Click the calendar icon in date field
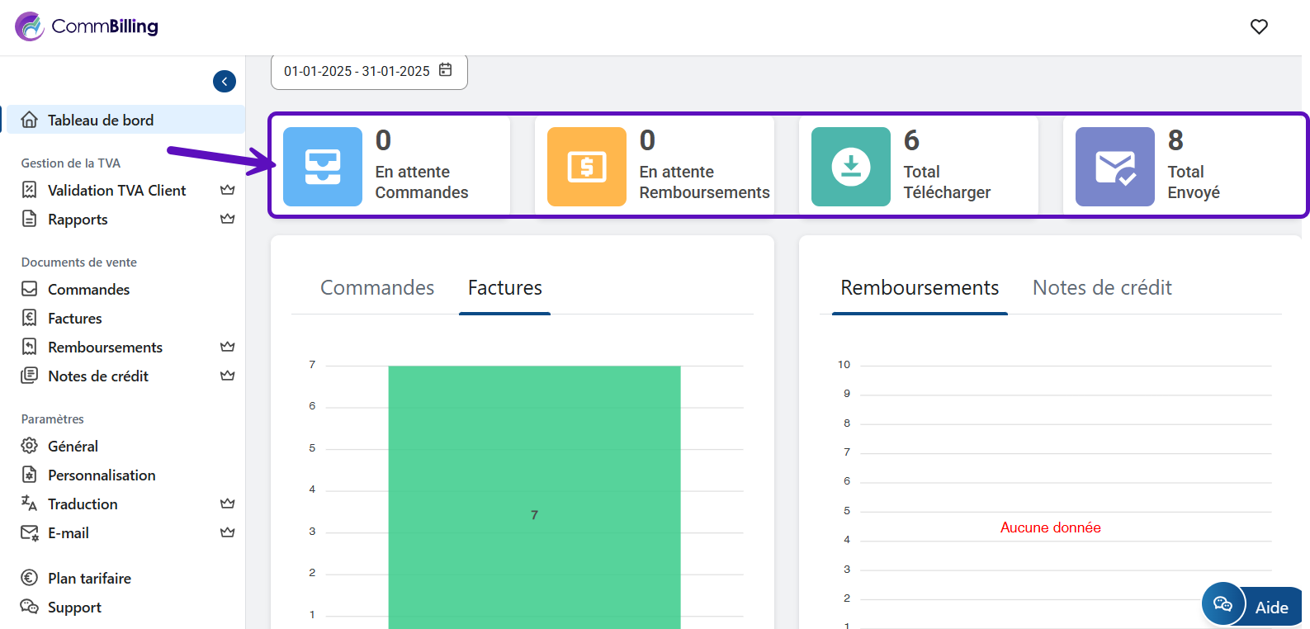The width and height of the screenshot is (1310, 629). [x=446, y=70]
